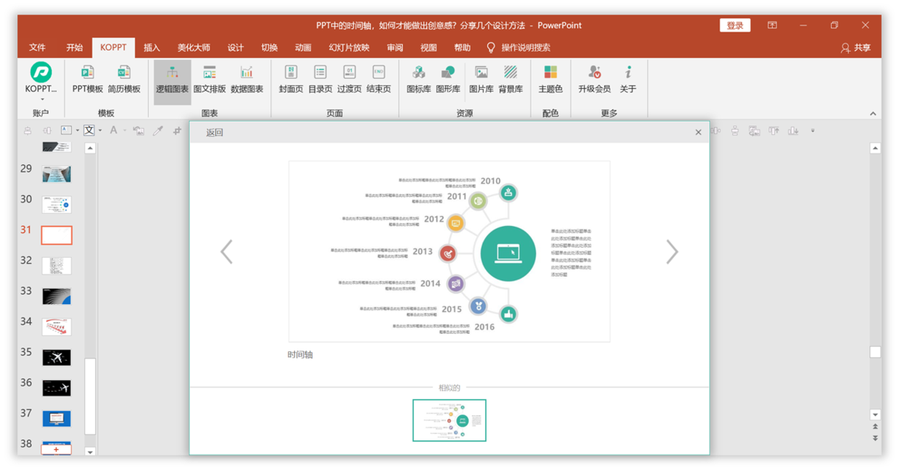Switch to the 插入 ribbon tab
The width and height of the screenshot is (899, 470).
152,48
